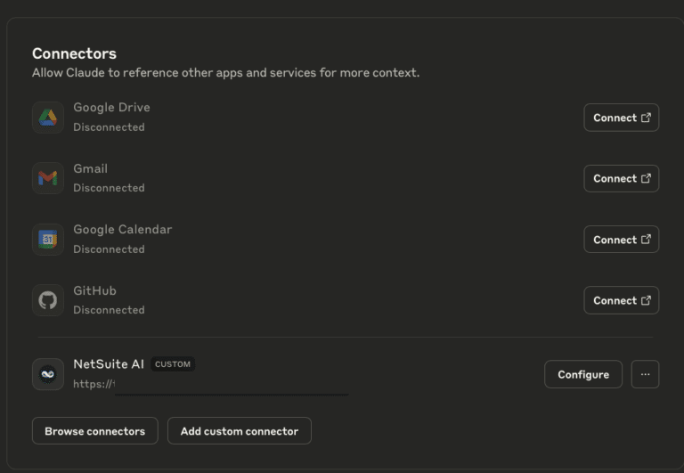Click the NetSuite AI title text

click(108, 364)
